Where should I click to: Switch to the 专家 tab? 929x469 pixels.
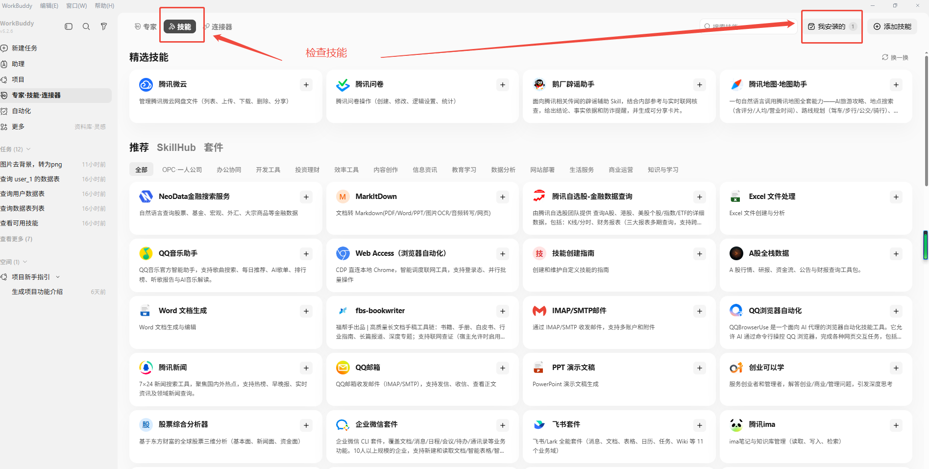[146, 26]
